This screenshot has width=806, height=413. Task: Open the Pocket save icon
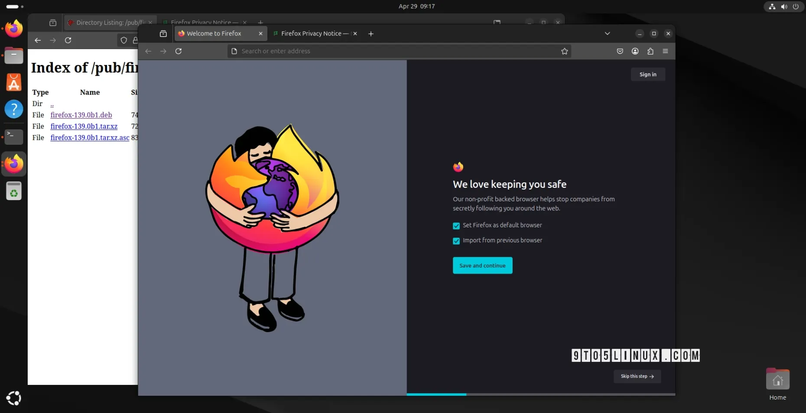point(620,51)
